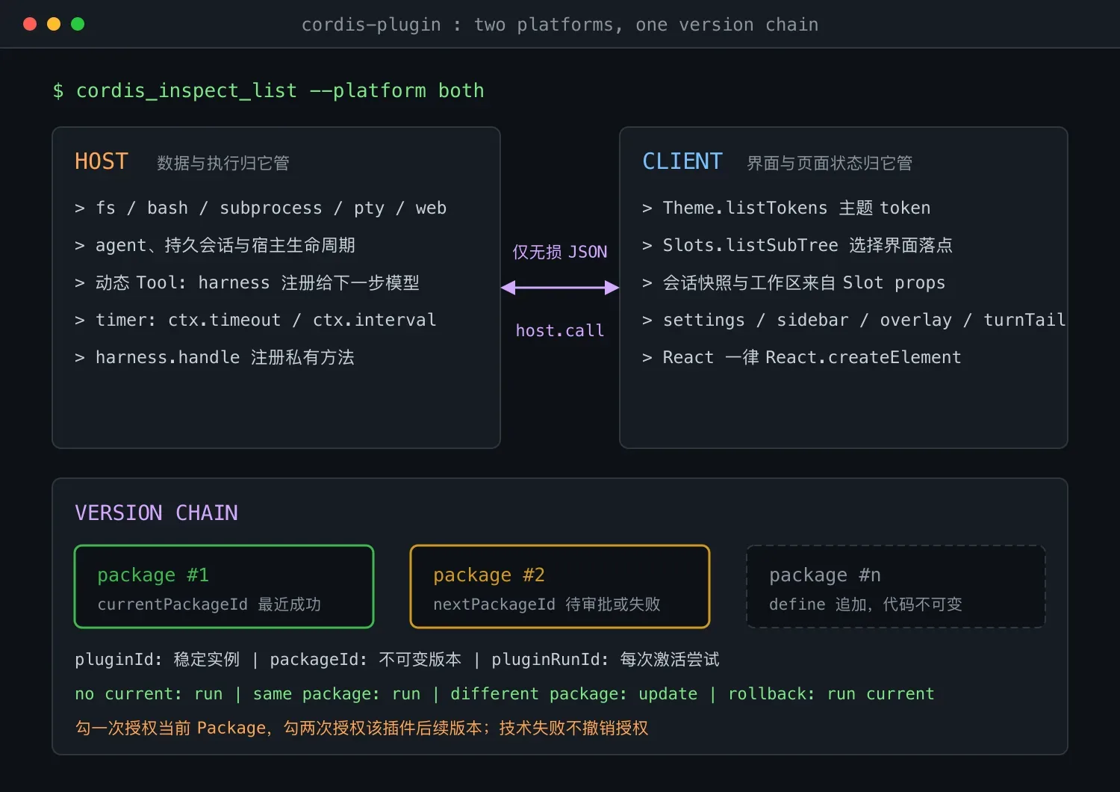Select the rule "different package: update"

coord(574,693)
